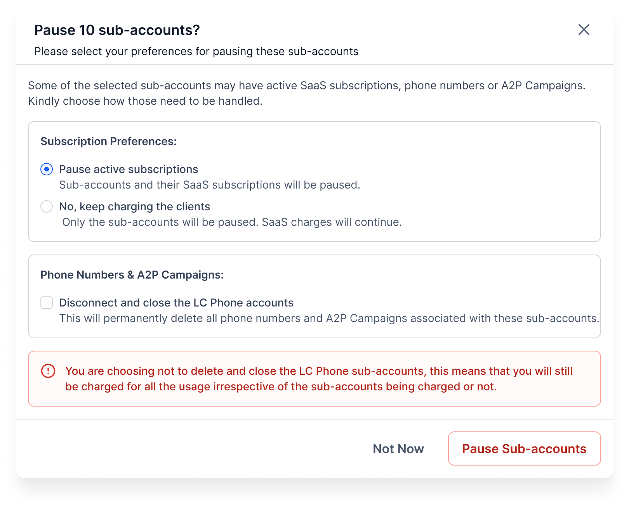Click the red exclamation warning icon
The image size is (629, 509).
48,371
